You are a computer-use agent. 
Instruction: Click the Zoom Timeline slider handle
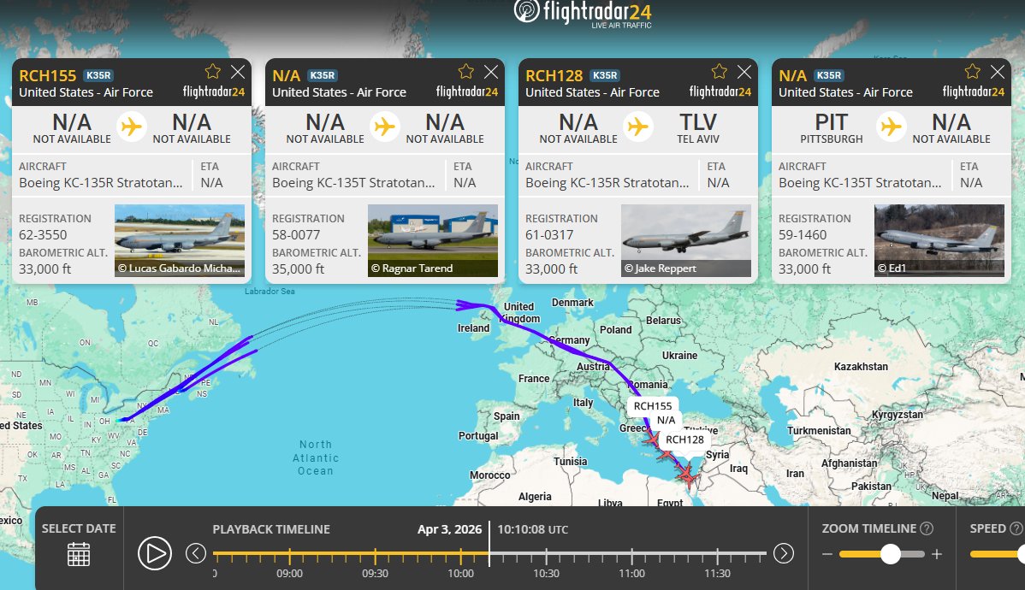tap(891, 554)
